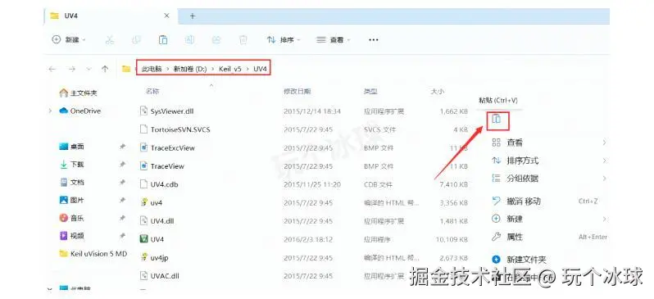Open 查看 submenu in the context menu
Screen dimensions: 654x299
click(x=549, y=143)
